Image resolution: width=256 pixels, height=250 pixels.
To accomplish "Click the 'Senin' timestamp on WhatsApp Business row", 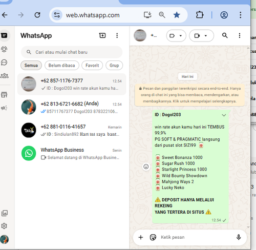I will click(117, 151).
